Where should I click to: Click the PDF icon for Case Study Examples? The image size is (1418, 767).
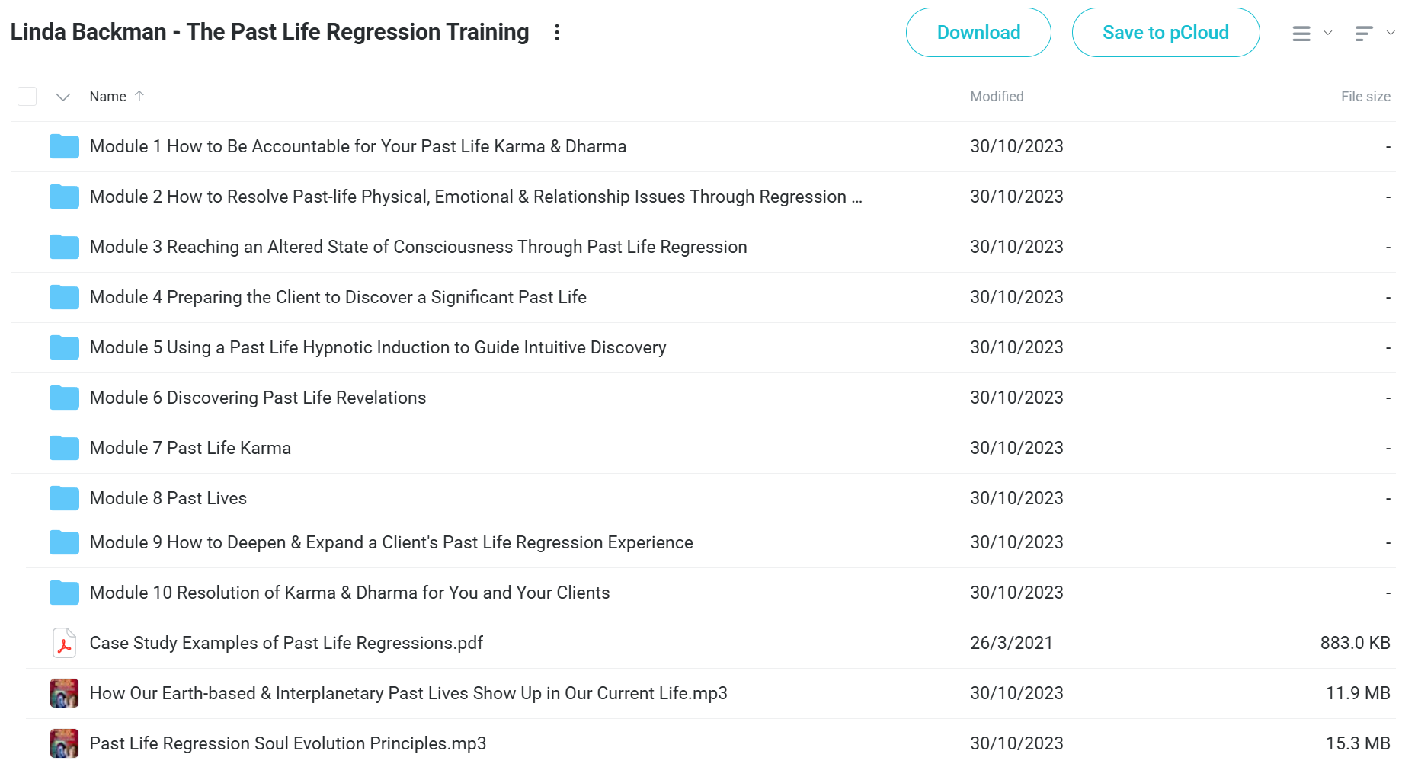point(64,643)
